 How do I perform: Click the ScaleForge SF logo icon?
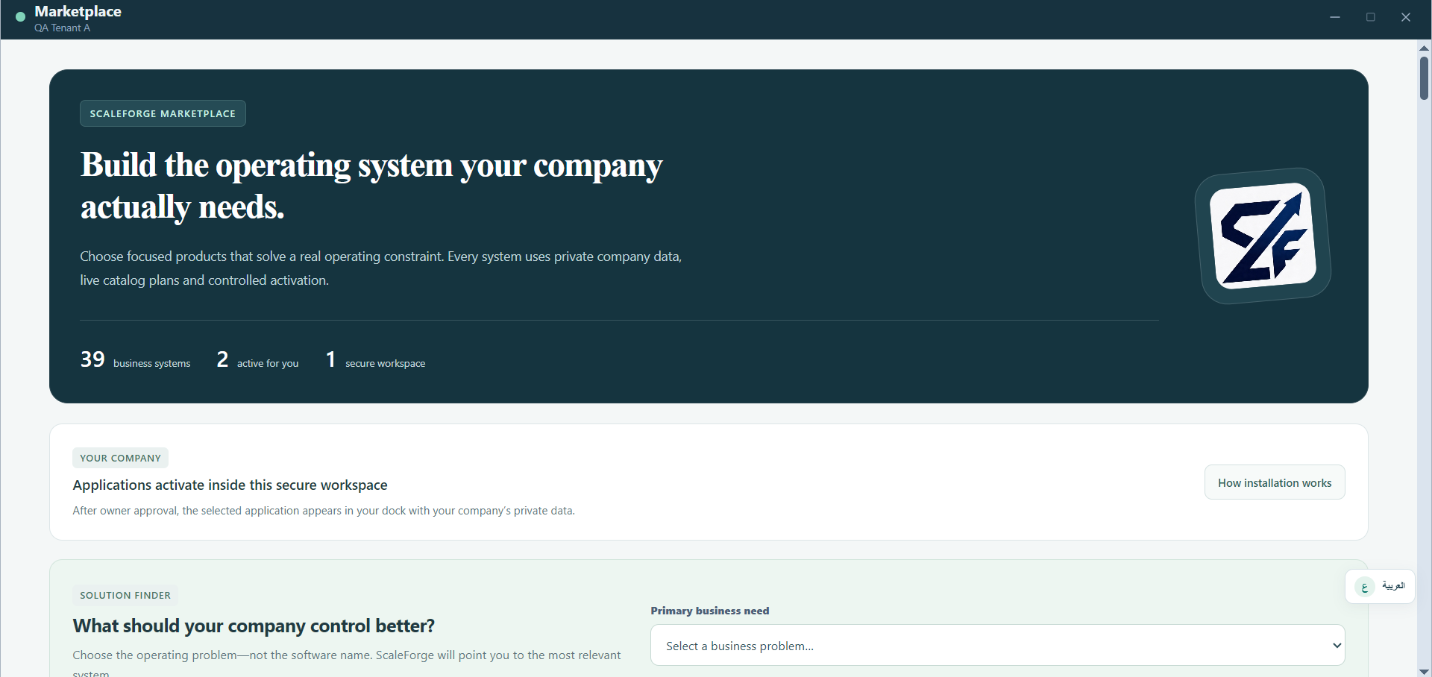pyautogui.click(x=1263, y=236)
